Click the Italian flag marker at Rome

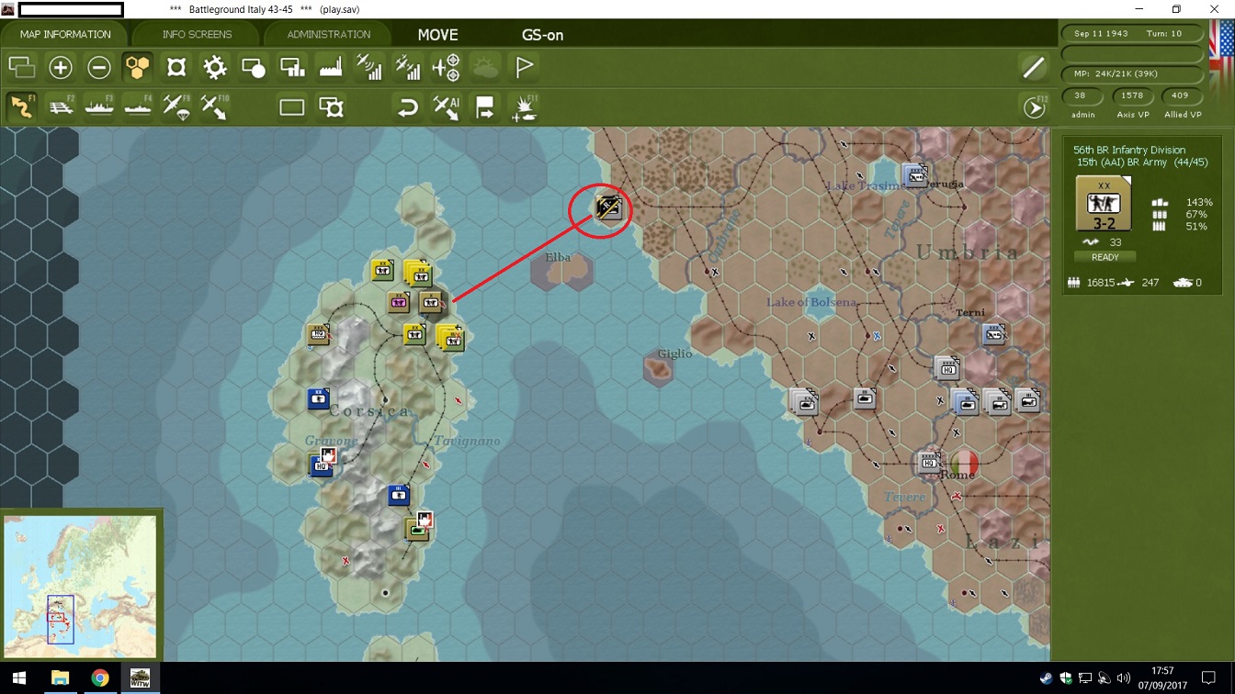963,462
